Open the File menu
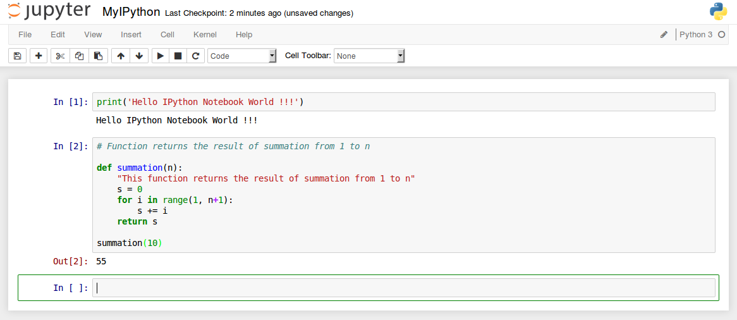Screen dimensions: 737x320 (x=25, y=34)
